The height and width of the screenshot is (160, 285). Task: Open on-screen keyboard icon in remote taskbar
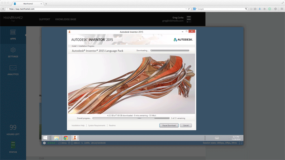click(x=217, y=138)
